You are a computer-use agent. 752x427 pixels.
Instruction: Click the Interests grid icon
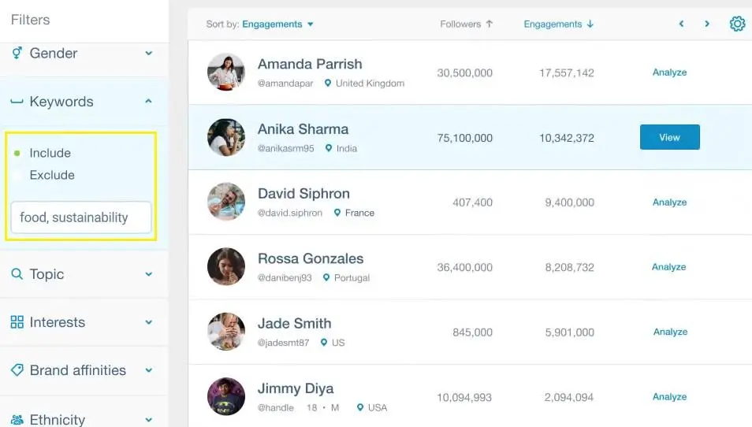pyautogui.click(x=17, y=322)
